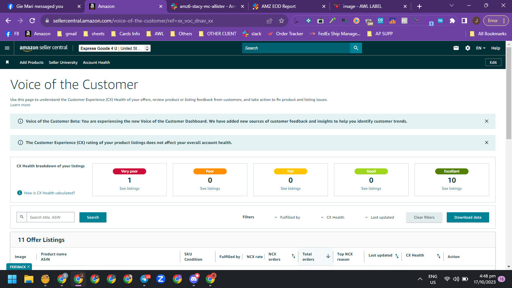Click the Seller Central top search field

coord(296,48)
